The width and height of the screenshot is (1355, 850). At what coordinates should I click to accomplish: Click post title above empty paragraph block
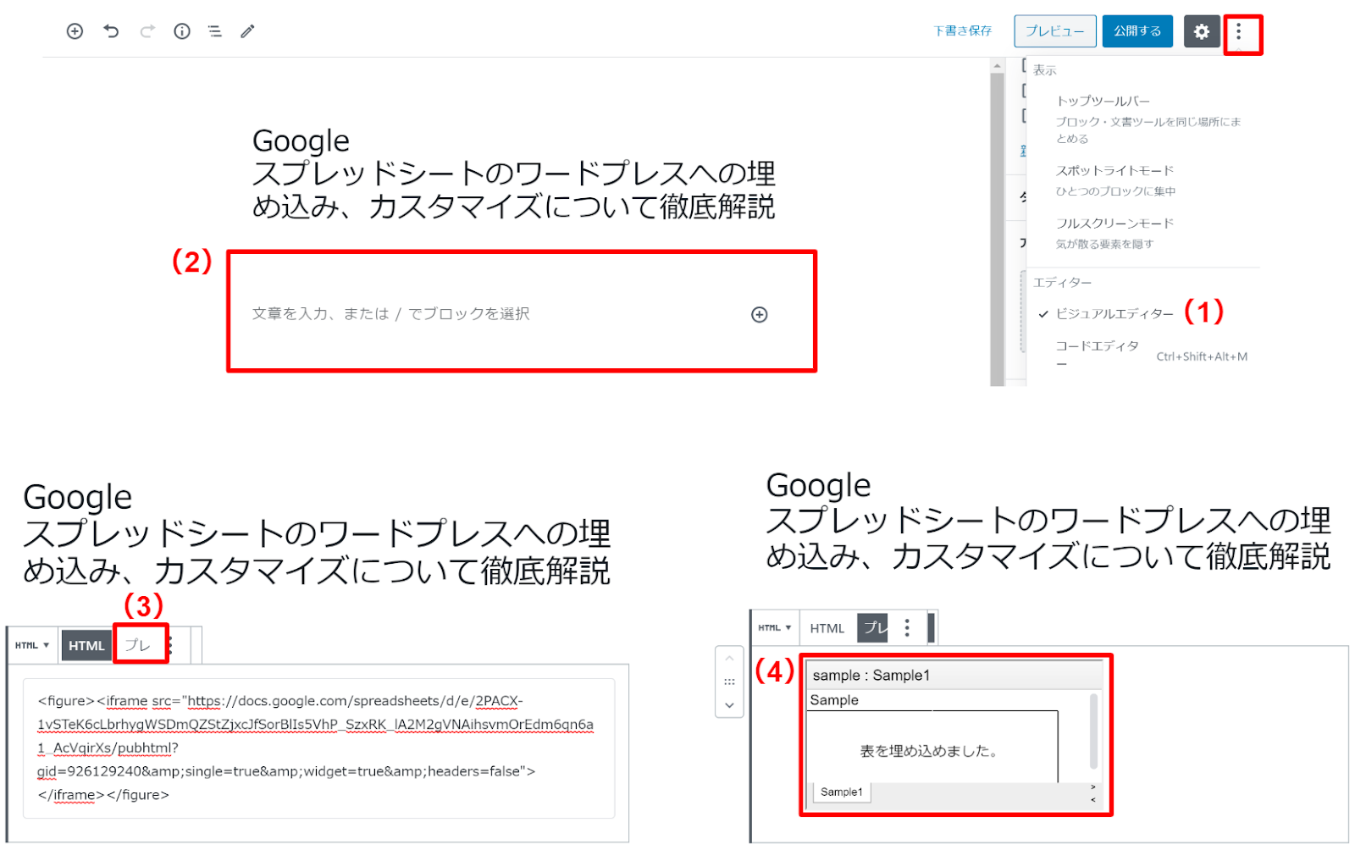tap(514, 174)
